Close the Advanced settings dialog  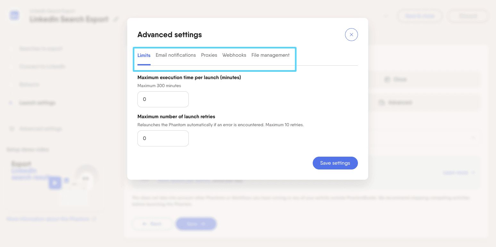[x=351, y=35]
